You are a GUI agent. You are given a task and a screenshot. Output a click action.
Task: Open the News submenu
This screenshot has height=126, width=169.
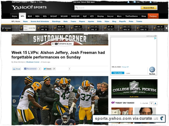click(x=25, y=22)
